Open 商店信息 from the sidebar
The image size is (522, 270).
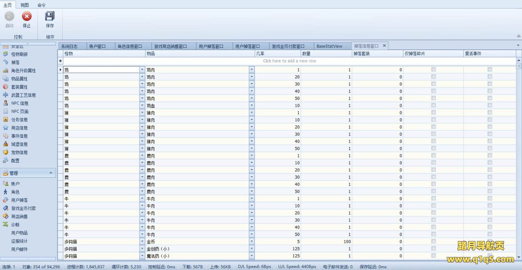19,128
